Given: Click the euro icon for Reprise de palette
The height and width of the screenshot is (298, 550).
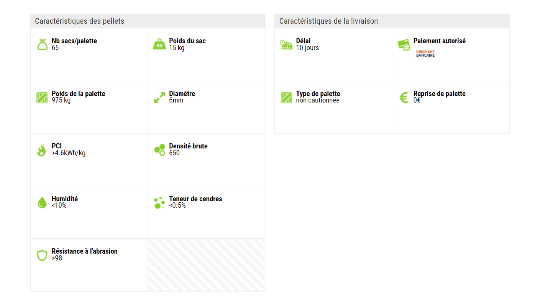Looking at the screenshot, I should (x=404, y=98).
